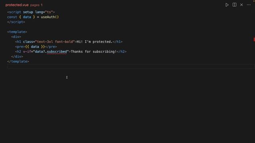Click the closing '</pre>' tag
255x143 pixels.
[x=51, y=47]
